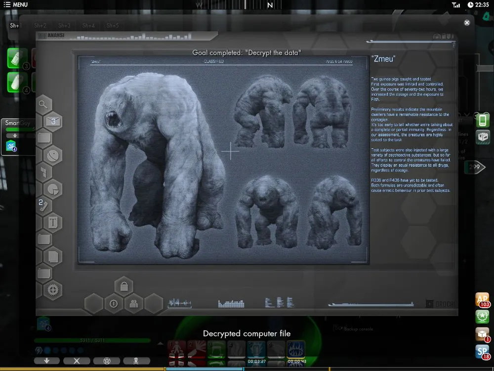Click the padlock hexagon icon
This screenshot has width=494, height=371.
tap(123, 286)
